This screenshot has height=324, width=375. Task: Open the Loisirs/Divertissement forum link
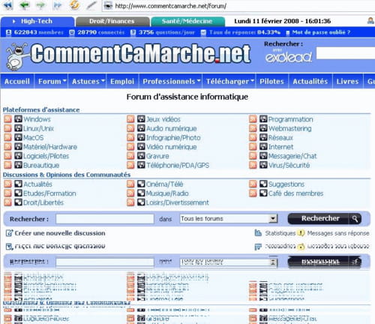pyautogui.click(x=177, y=202)
